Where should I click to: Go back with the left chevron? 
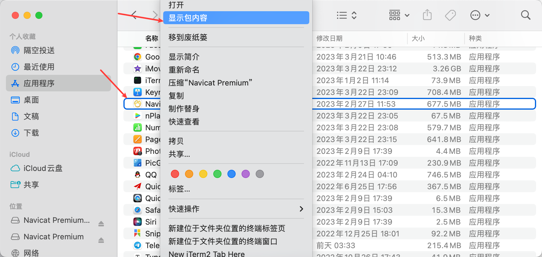tap(134, 15)
